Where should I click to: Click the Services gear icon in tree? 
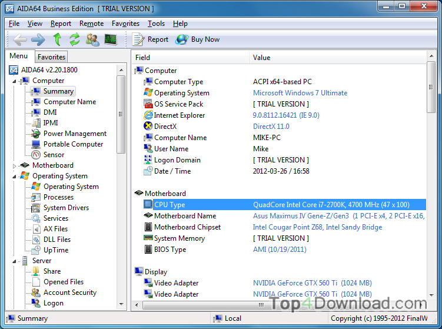(36, 218)
